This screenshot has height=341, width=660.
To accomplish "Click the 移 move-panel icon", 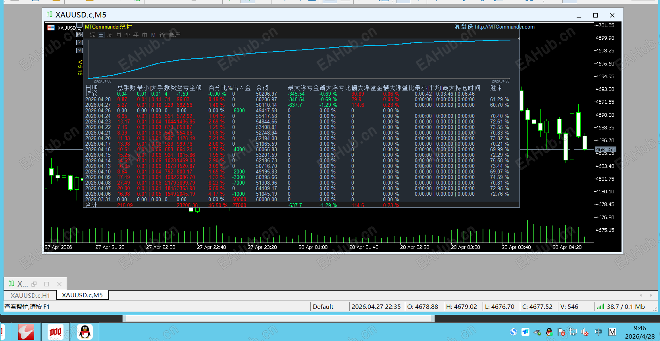I will (79, 35).
